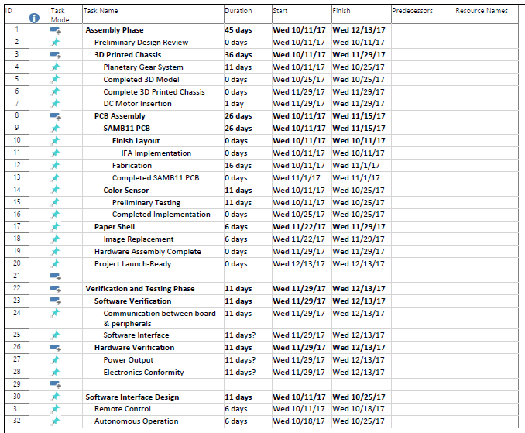525x433 pixels.
Task: Click the 16 days duration for Fabrication
Action: 248,166
